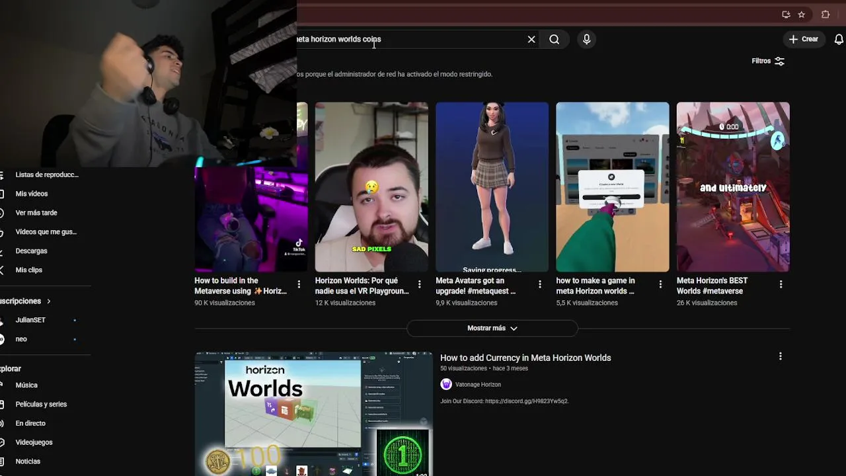Click the 90 K visualizaciones text
Screen dimensions: 846x476
click(225, 303)
